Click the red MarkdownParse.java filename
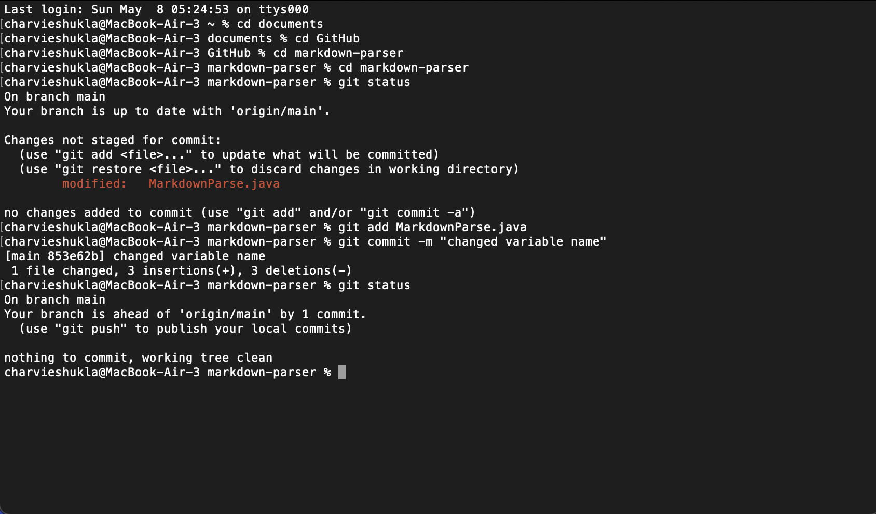Screen dimensions: 876x514 (214, 183)
